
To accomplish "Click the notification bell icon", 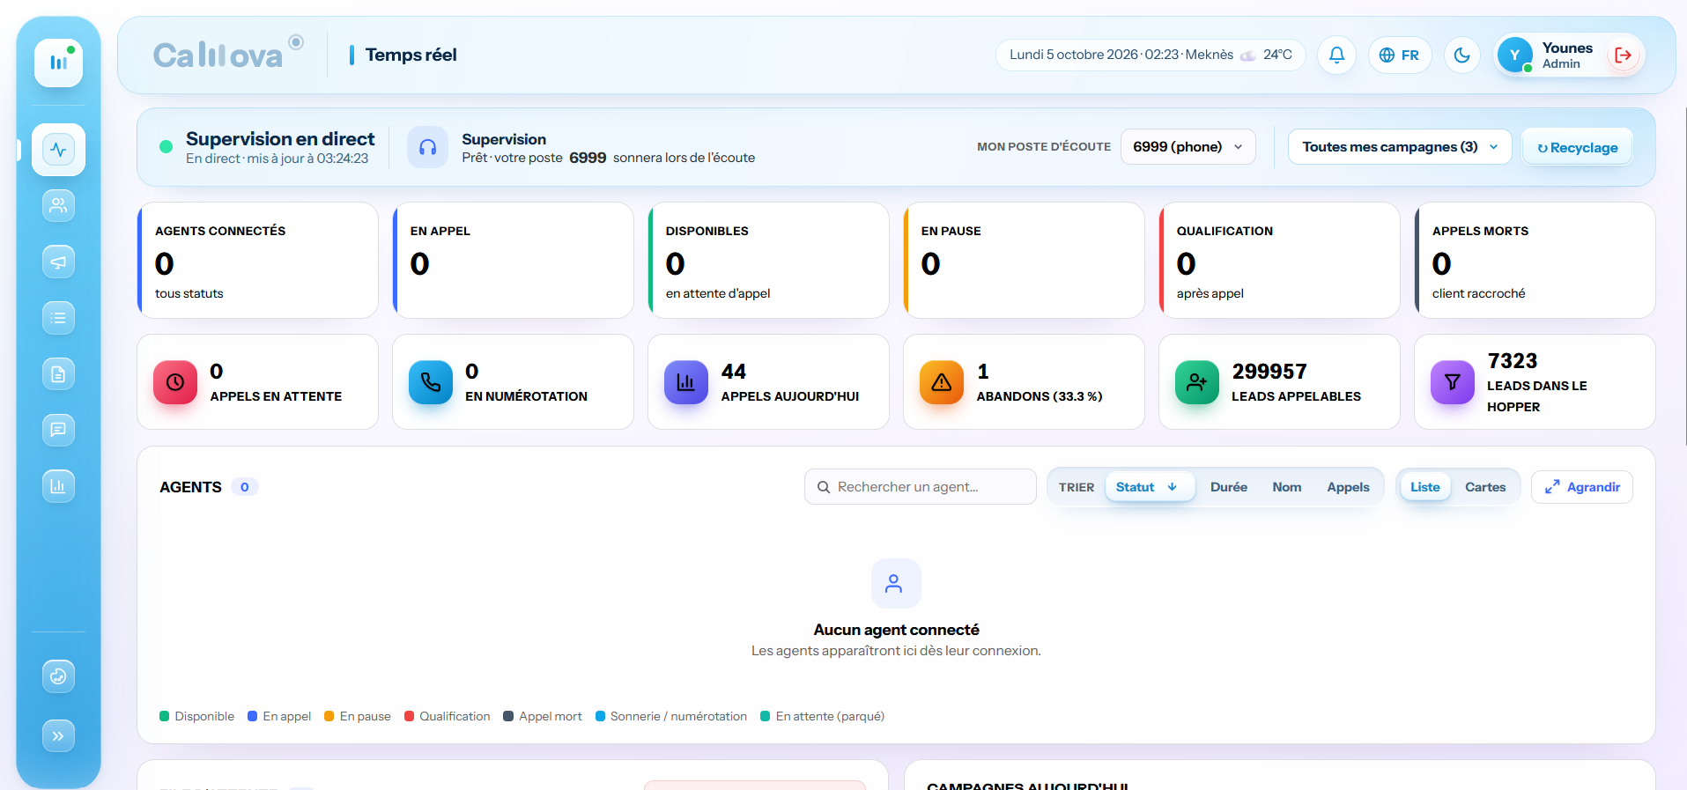I will coord(1336,55).
